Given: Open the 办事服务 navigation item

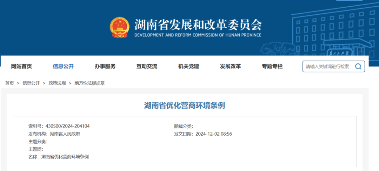Looking at the screenshot, I should tap(105, 66).
